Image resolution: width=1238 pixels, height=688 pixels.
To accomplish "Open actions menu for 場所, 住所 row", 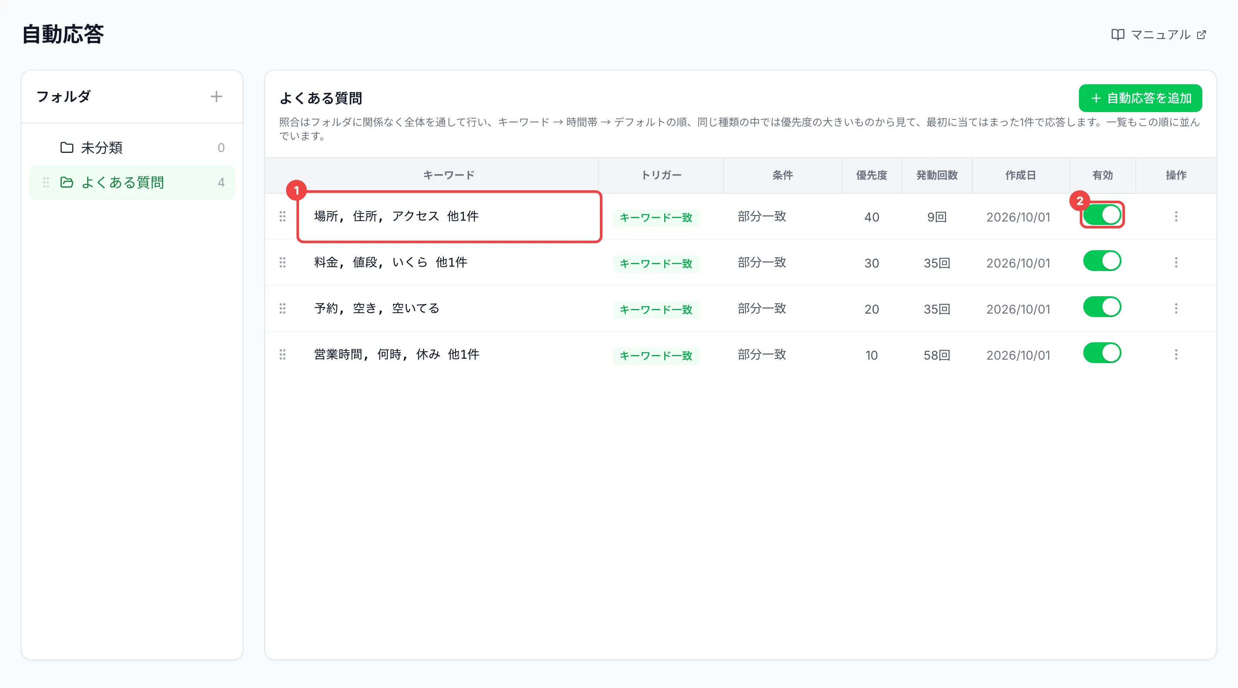I will coord(1176,217).
